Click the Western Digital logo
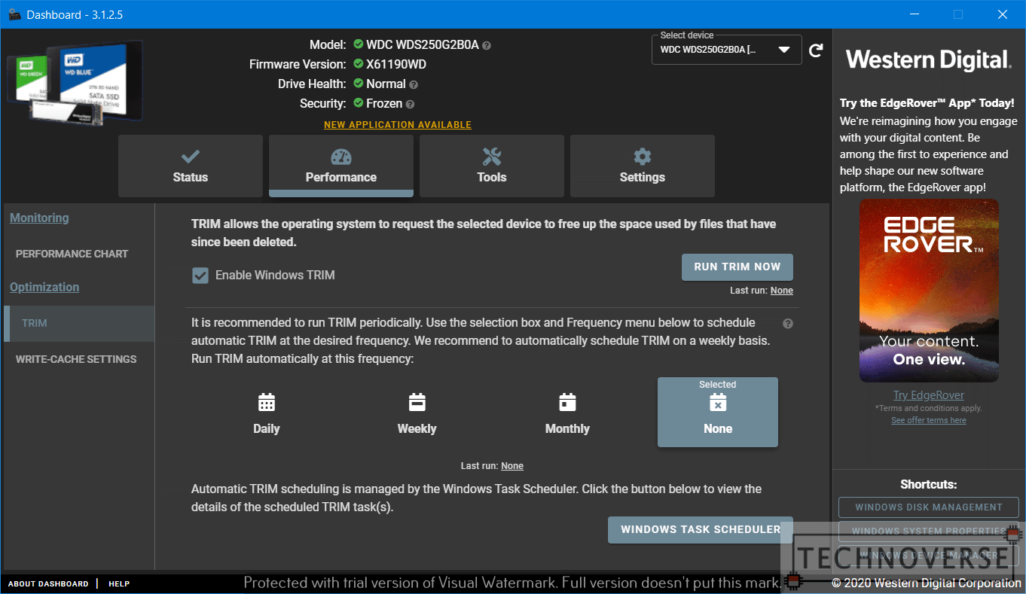The width and height of the screenshot is (1026, 594). tap(929, 59)
